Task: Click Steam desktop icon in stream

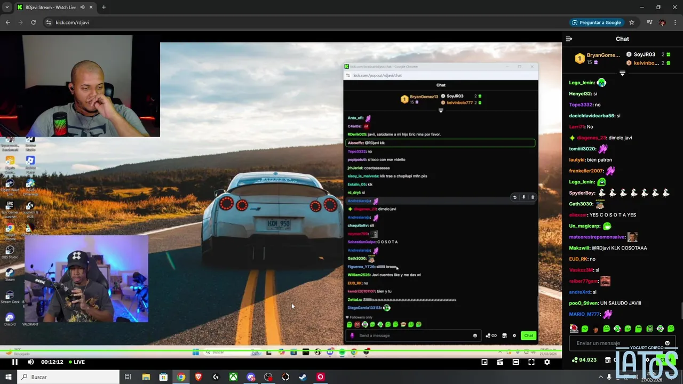Action: coord(10,275)
